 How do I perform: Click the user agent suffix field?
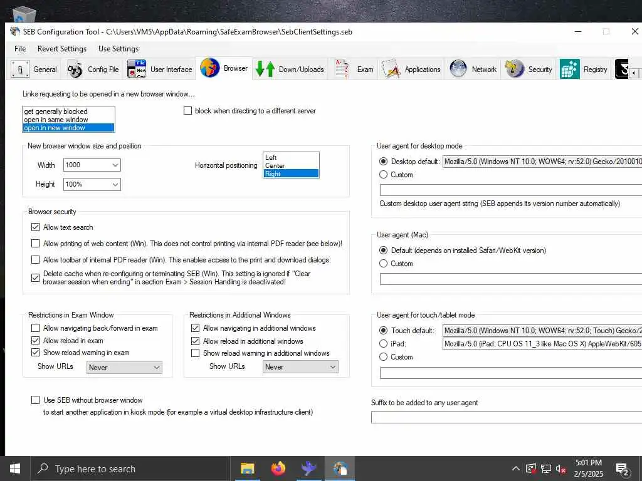point(507,417)
